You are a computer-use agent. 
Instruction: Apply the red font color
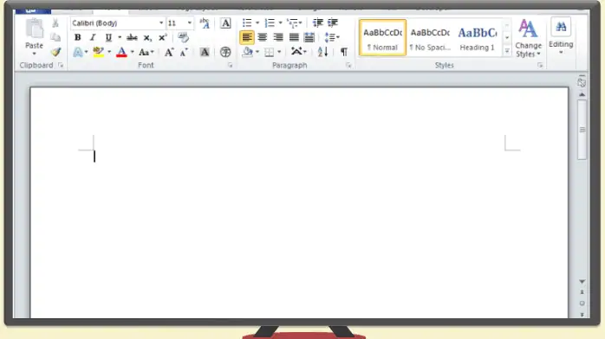[x=121, y=52]
